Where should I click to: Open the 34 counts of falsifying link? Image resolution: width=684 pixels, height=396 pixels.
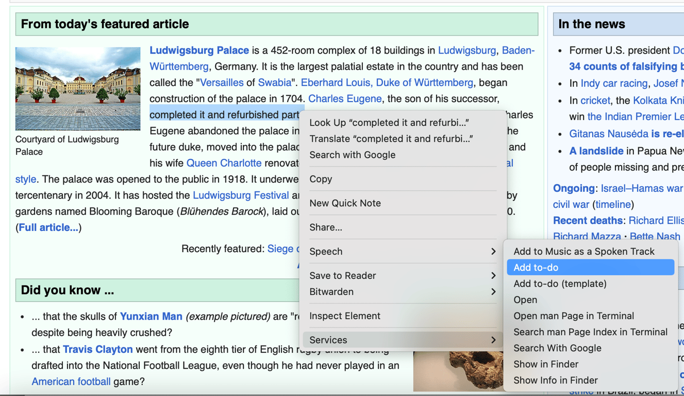point(626,67)
